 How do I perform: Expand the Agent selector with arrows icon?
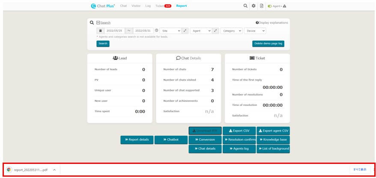click(x=215, y=31)
